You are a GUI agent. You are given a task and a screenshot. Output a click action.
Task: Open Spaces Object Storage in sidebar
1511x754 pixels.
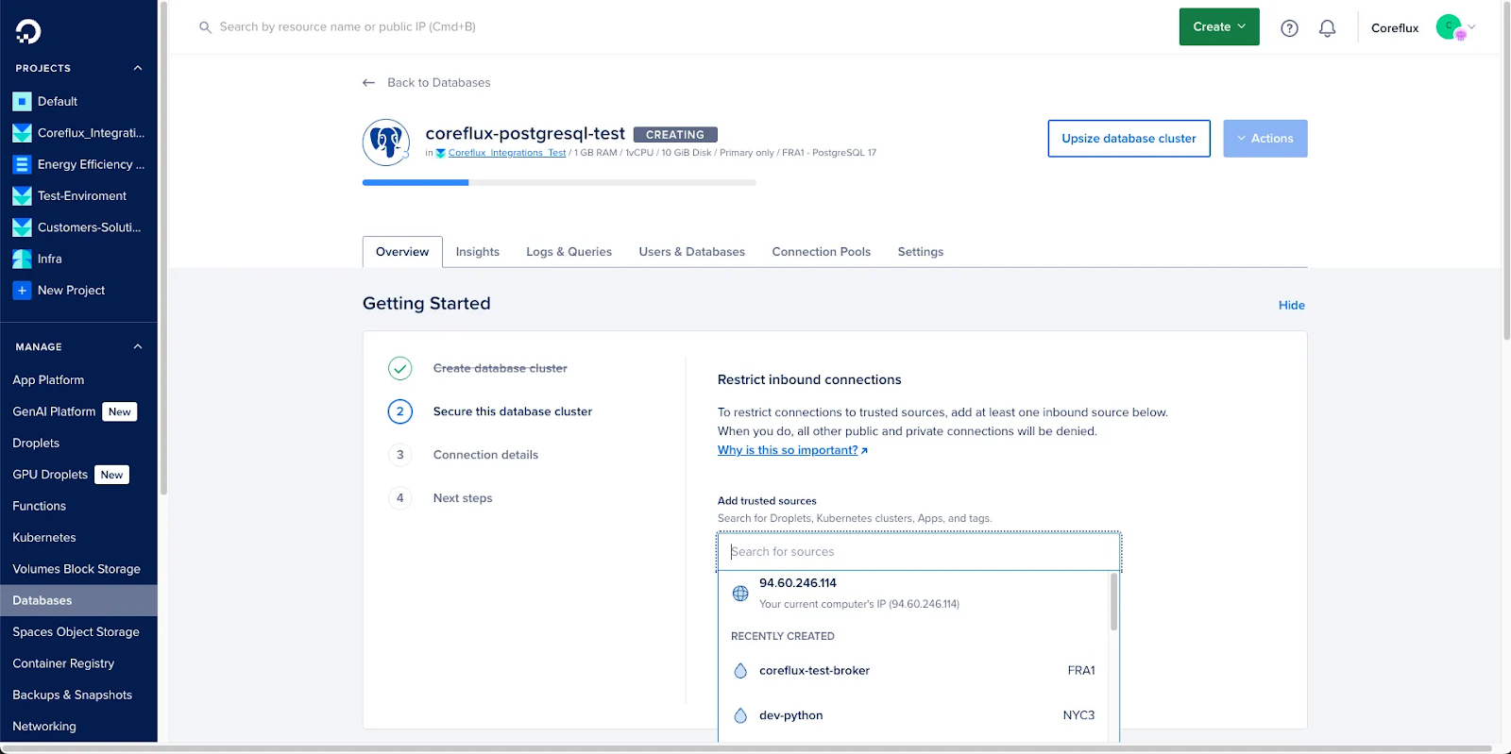pos(76,632)
